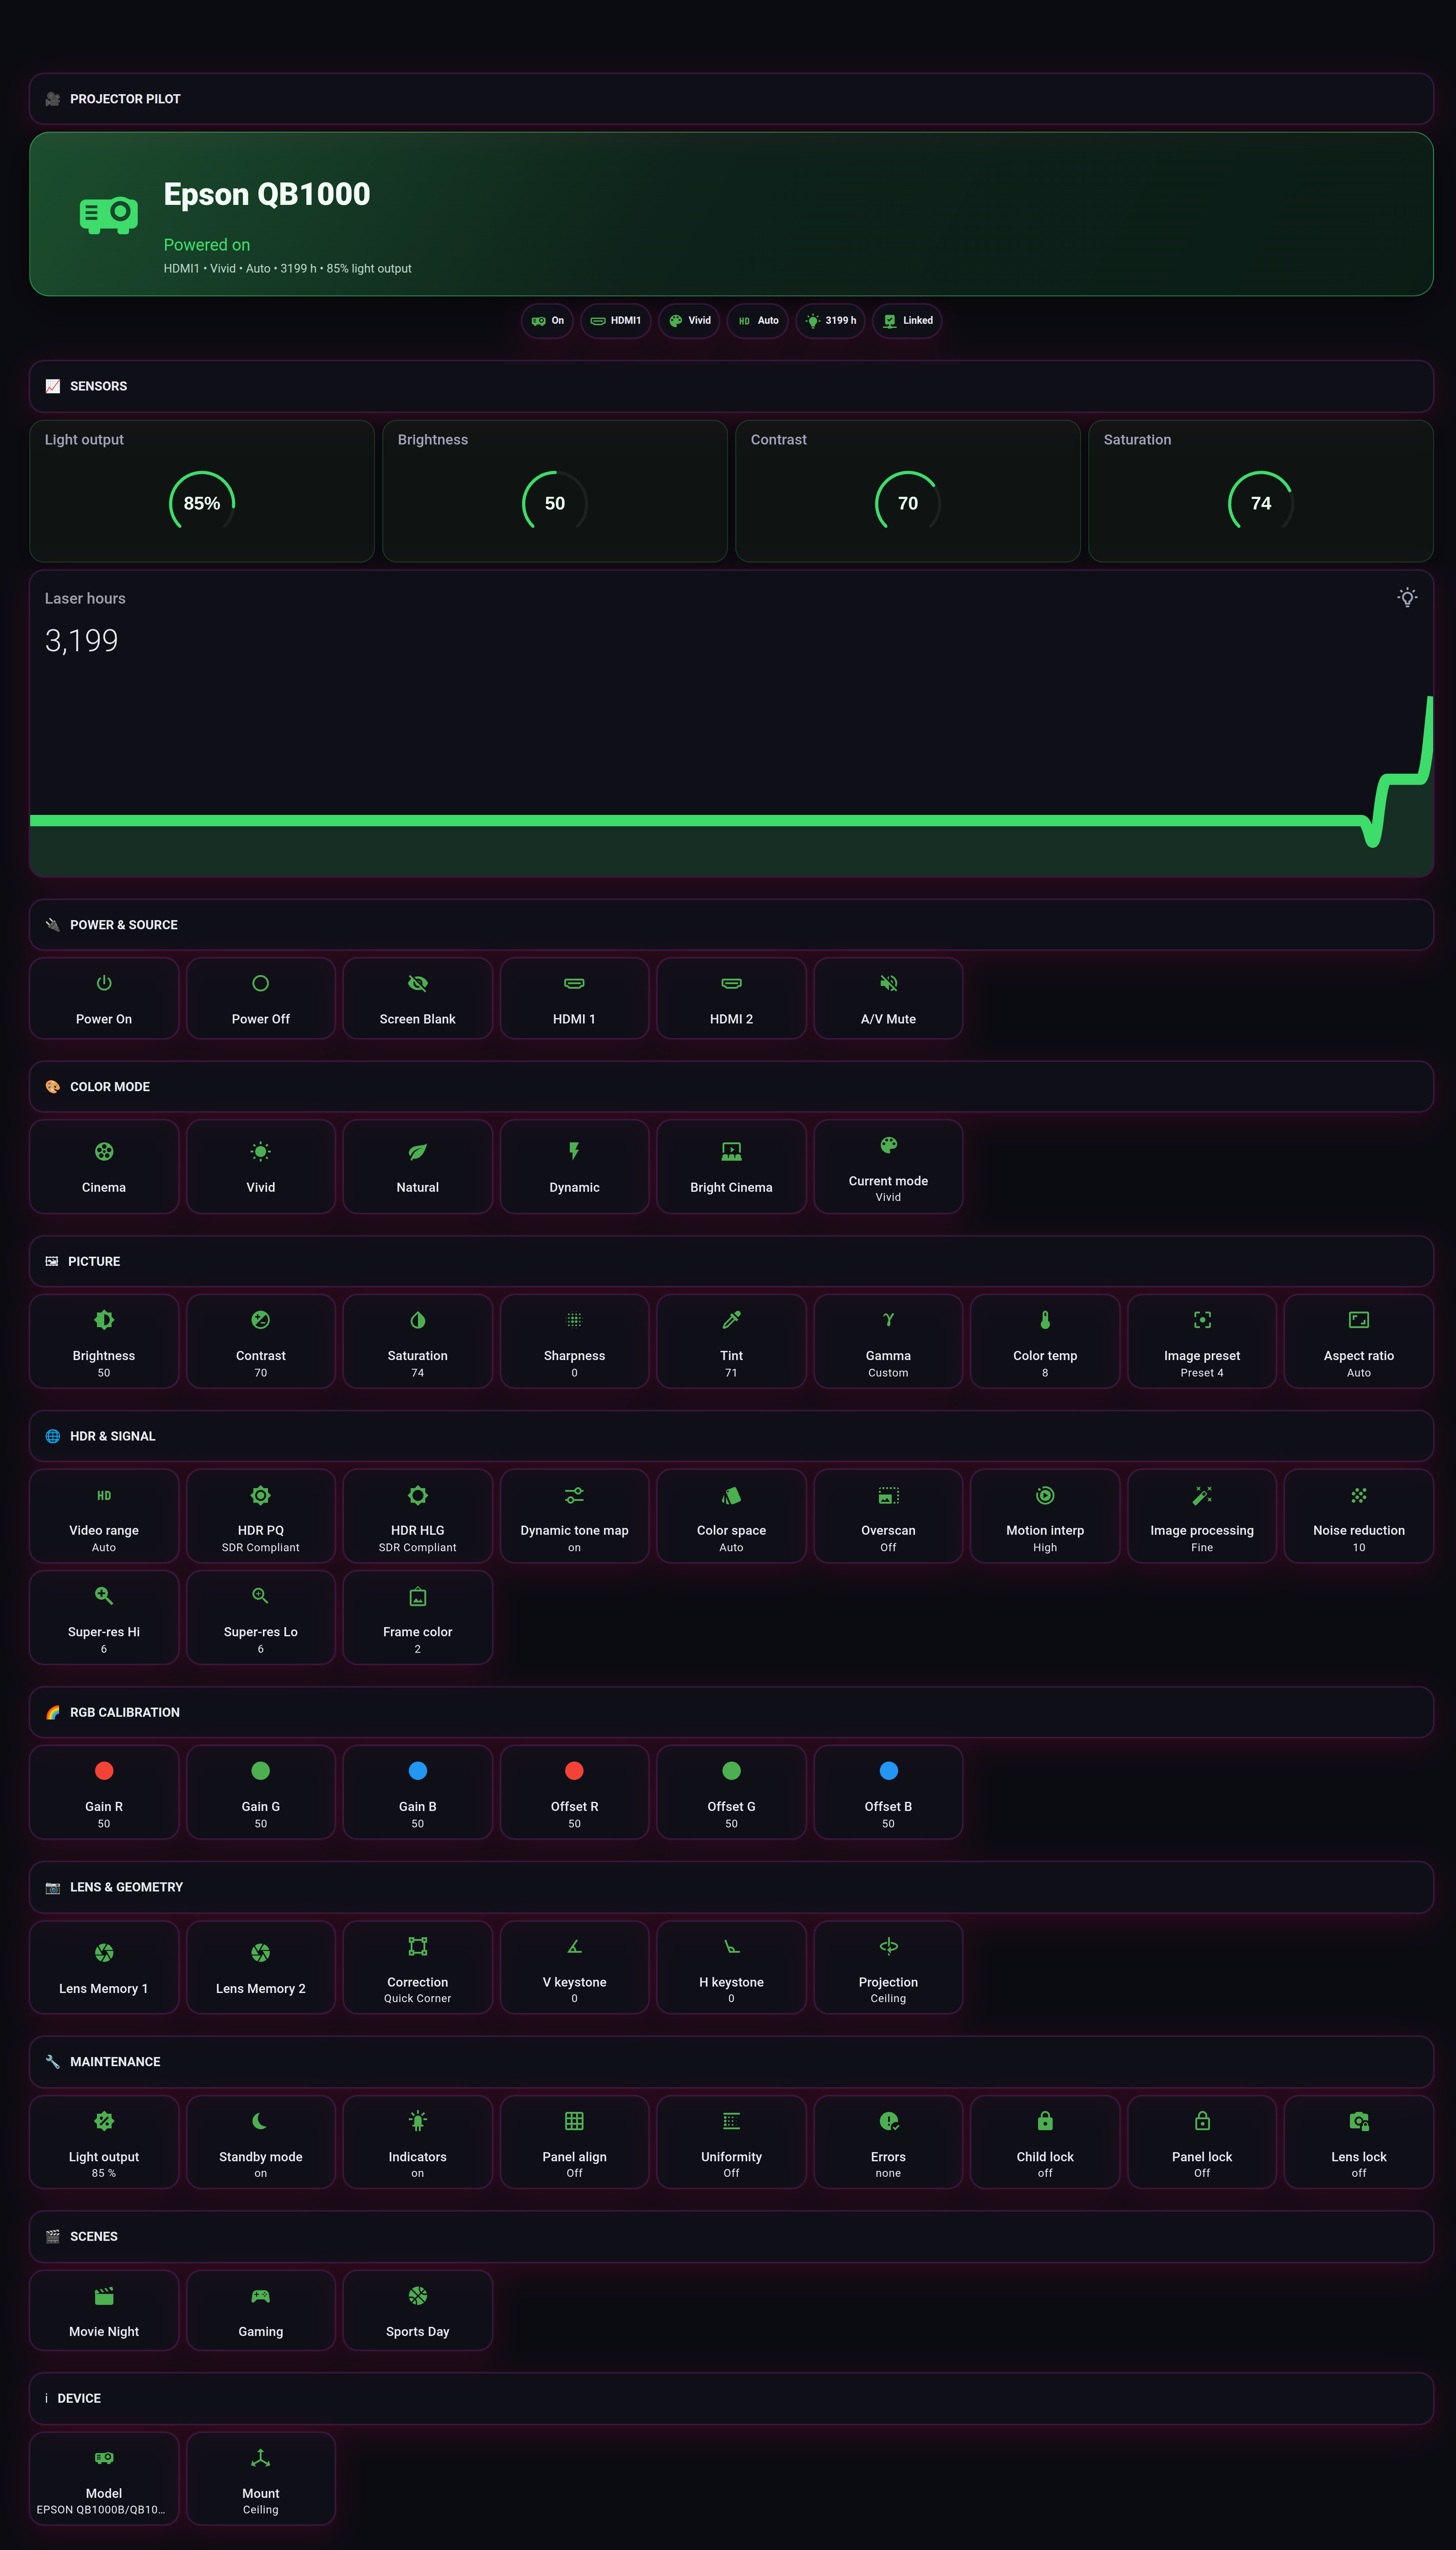This screenshot has height=2550, width=1456.
Task: Select Vivid color mode
Action: point(261,1166)
